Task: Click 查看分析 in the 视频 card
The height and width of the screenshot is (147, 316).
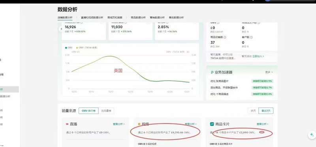Action: [x=191, y=124]
